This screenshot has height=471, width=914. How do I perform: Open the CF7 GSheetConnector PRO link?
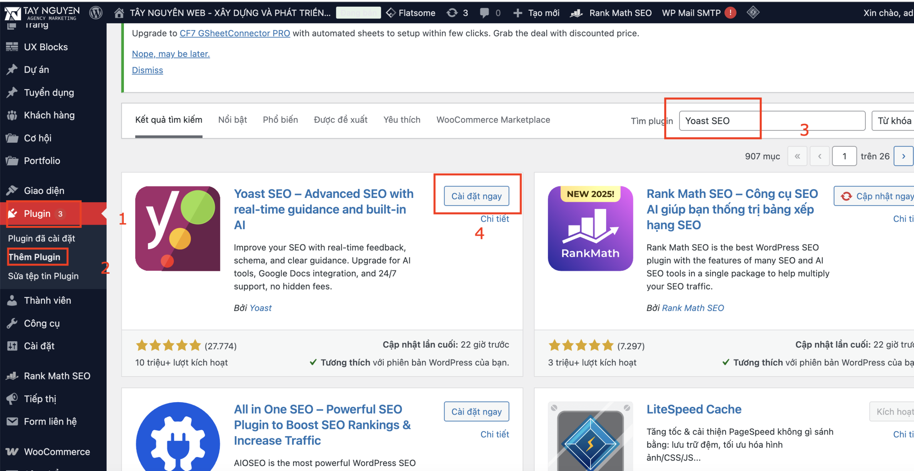pos(235,33)
